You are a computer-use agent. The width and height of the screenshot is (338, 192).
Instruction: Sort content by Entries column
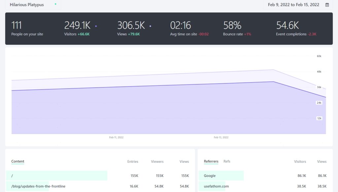(x=133, y=162)
